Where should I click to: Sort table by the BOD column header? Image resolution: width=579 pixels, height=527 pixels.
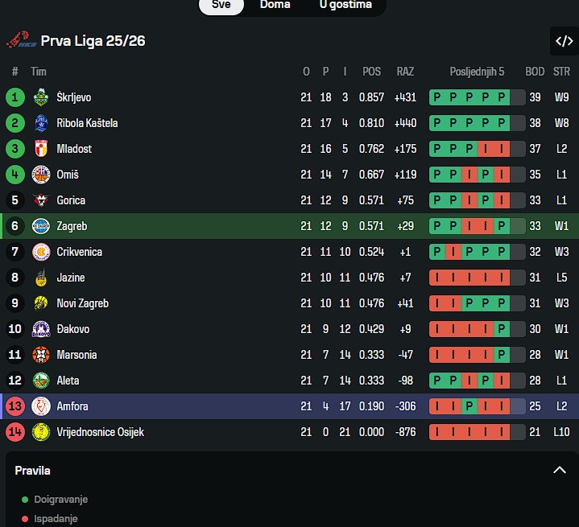535,72
